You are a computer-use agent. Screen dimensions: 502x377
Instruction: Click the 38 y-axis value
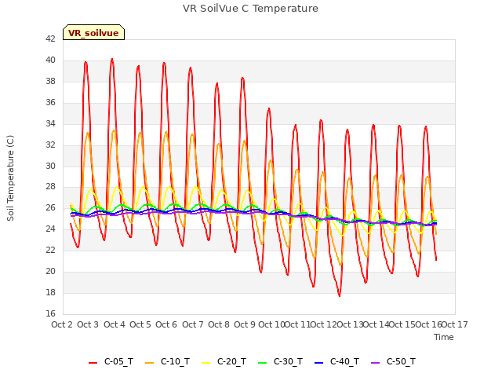coord(50,81)
